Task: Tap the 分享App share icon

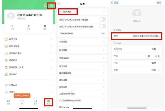Action: pos(6,85)
